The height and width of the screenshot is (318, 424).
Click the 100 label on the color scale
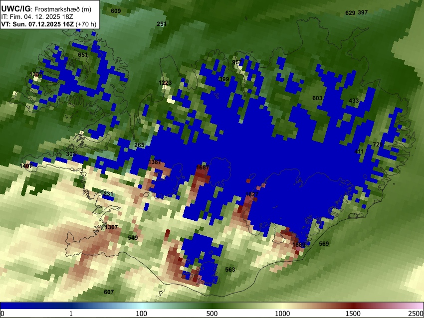(x=142, y=314)
